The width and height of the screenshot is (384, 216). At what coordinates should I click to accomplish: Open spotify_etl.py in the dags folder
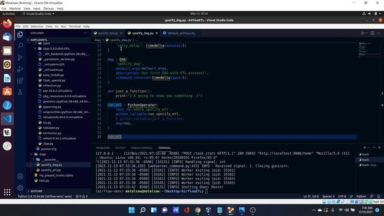(51, 170)
